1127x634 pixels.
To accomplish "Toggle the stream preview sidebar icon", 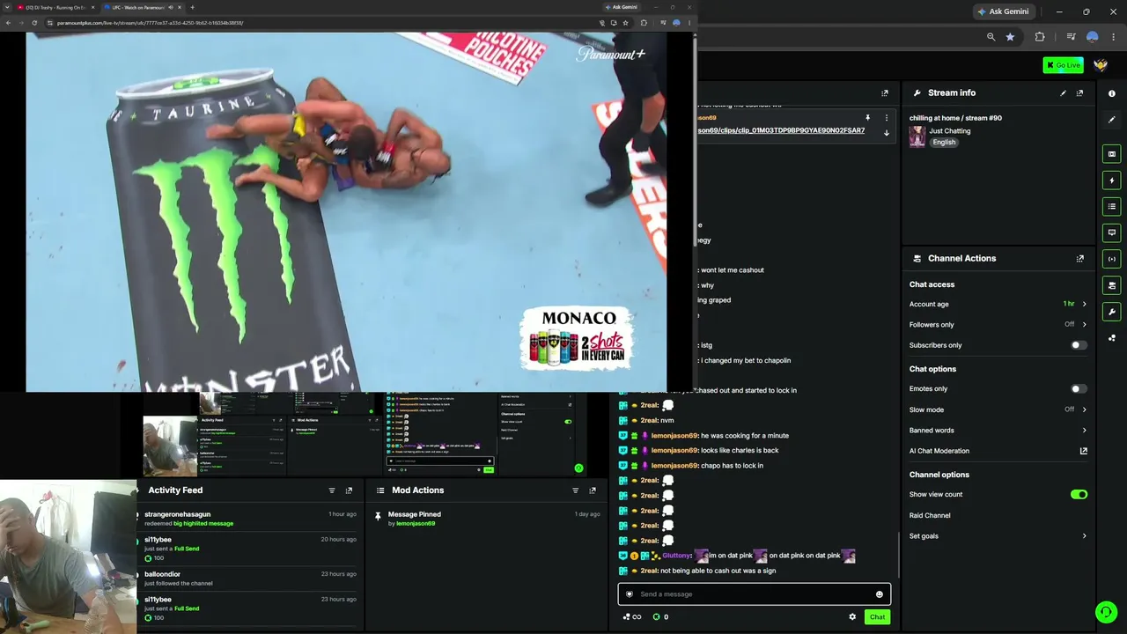I will 1112,154.
